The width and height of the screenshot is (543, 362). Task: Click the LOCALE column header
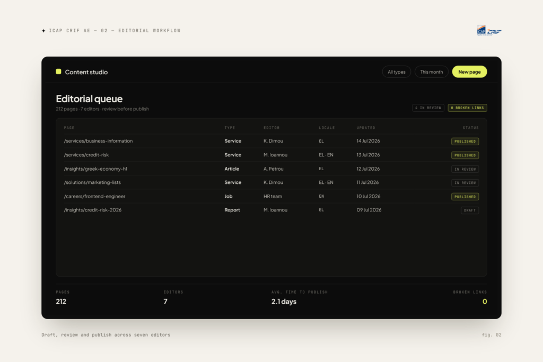[327, 128]
